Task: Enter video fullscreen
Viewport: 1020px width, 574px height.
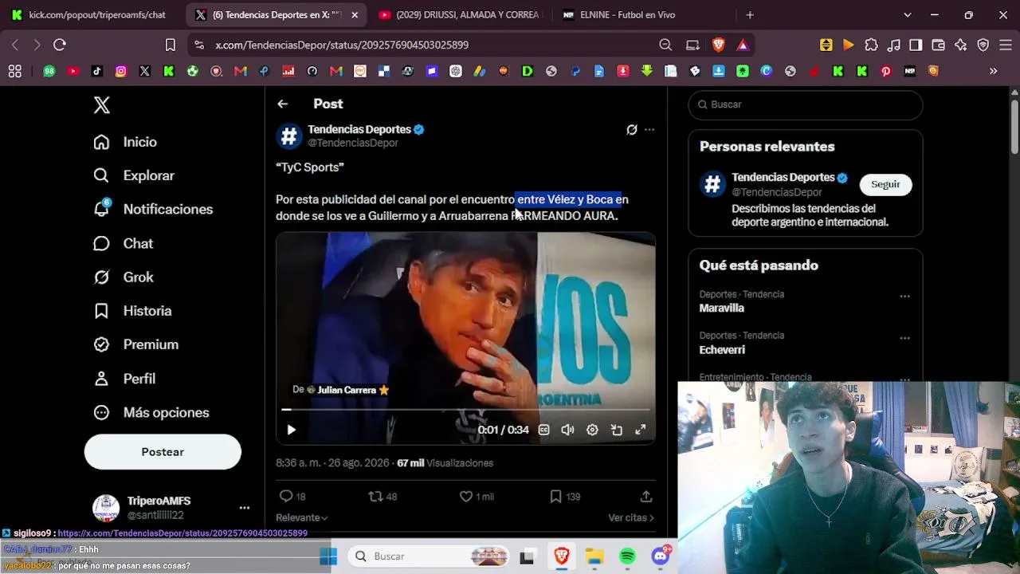Action: tap(640, 430)
